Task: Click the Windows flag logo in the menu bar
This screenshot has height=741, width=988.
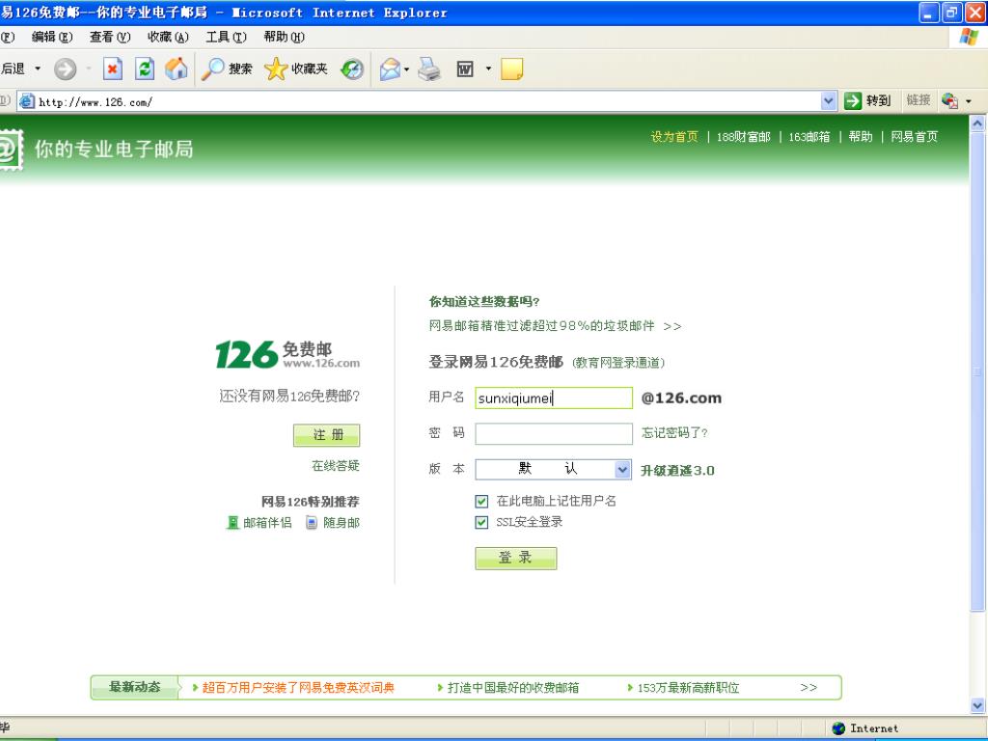Action: pos(969,37)
